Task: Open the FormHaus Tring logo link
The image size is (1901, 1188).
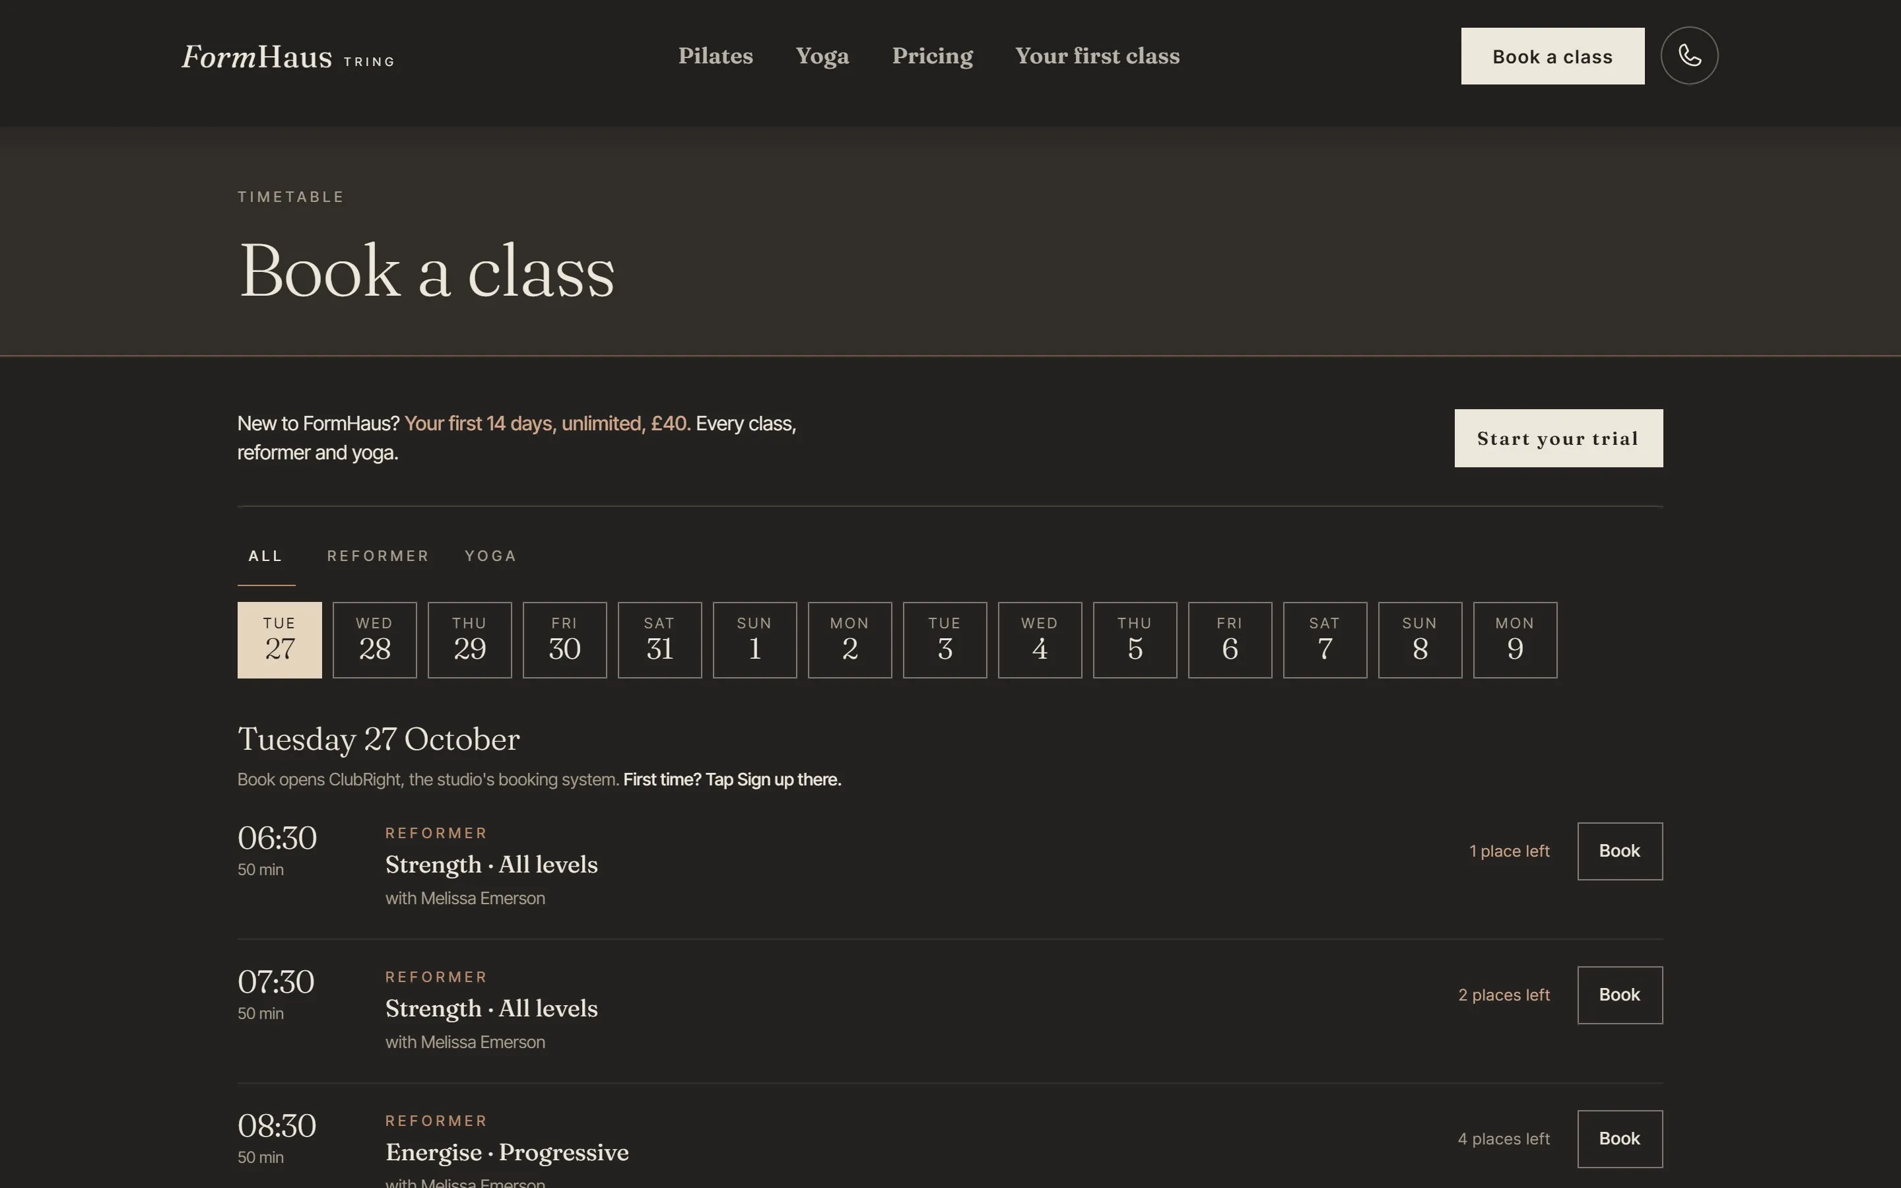Action: coord(288,57)
